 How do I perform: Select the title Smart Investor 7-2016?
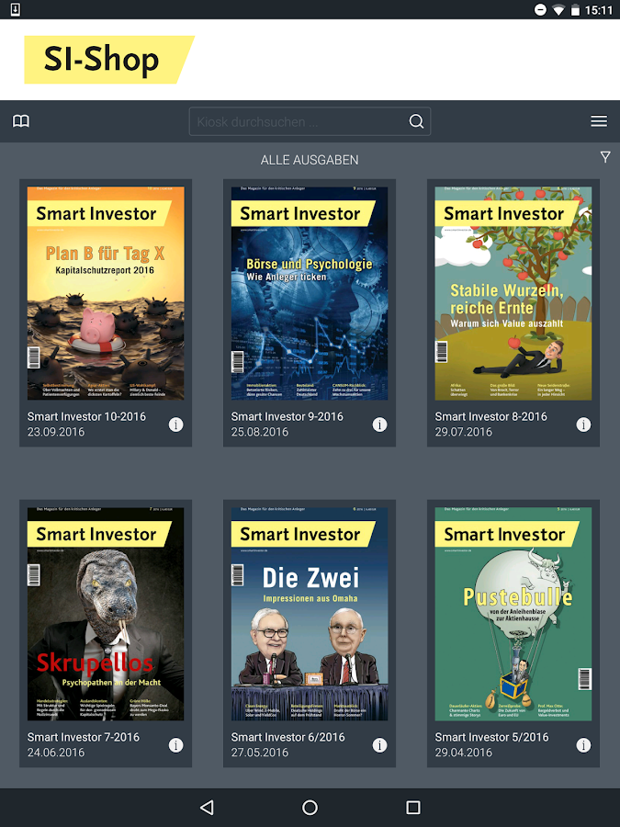[84, 737]
